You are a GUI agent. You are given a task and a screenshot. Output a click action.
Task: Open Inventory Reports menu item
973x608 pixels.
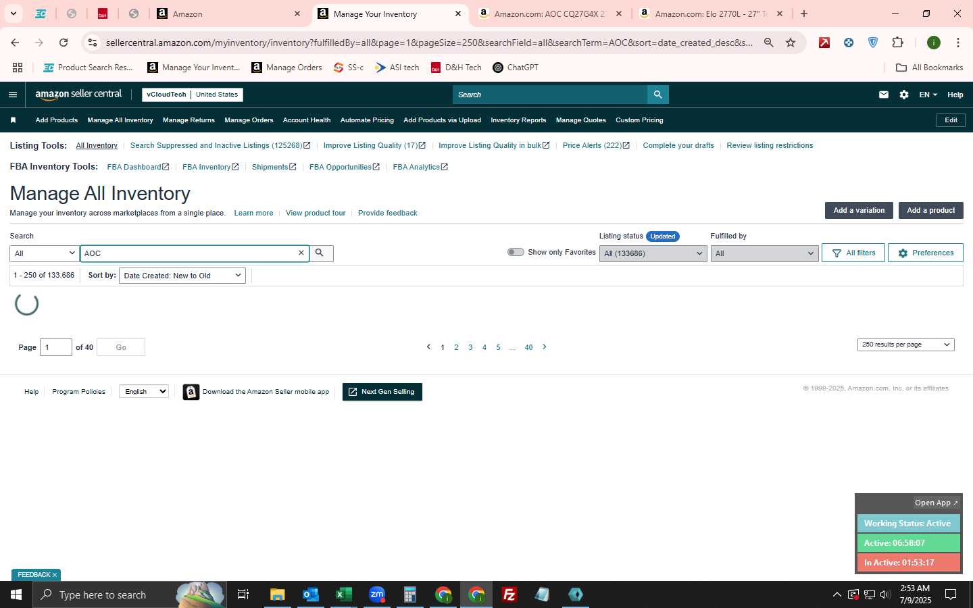(518, 120)
